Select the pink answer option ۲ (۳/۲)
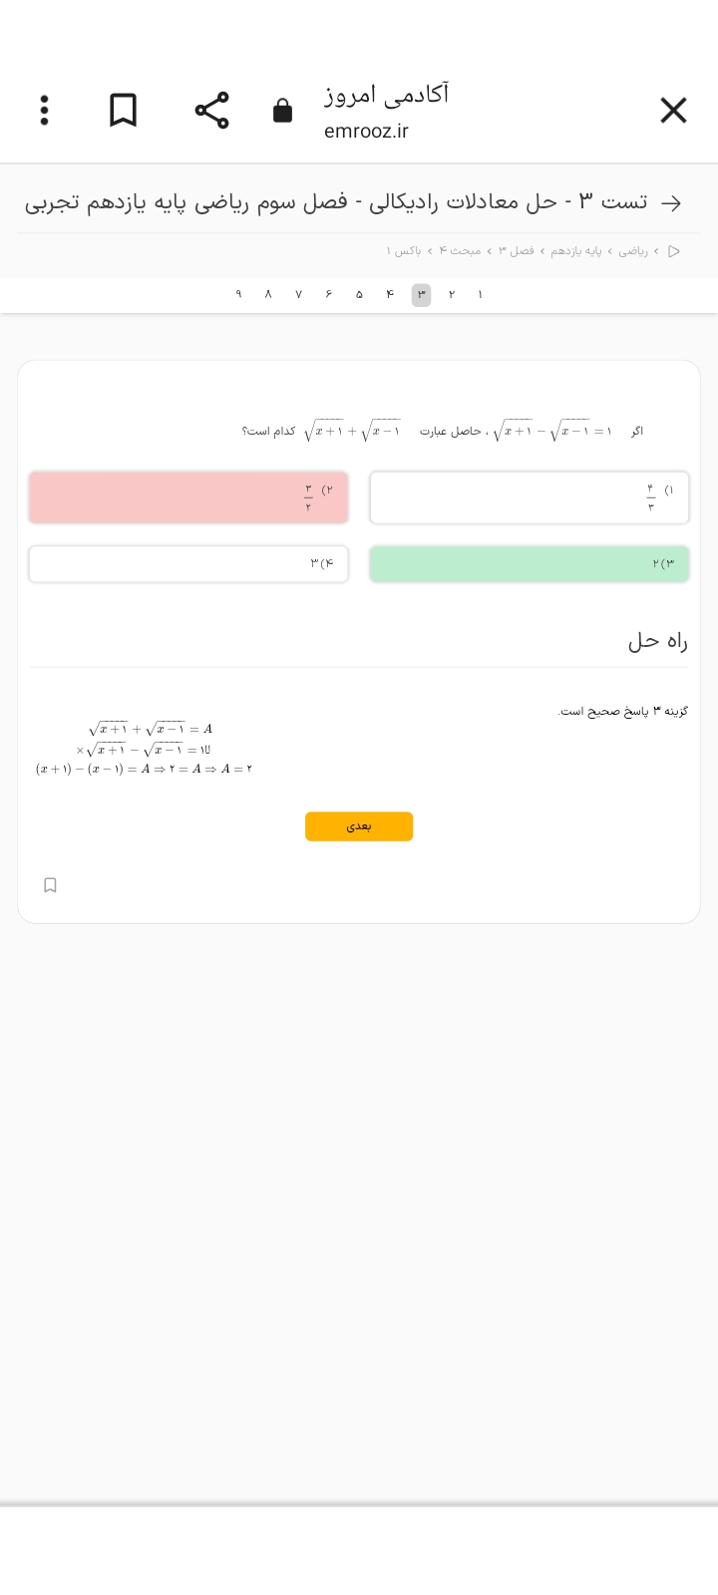718x1595 pixels. coord(188,497)
